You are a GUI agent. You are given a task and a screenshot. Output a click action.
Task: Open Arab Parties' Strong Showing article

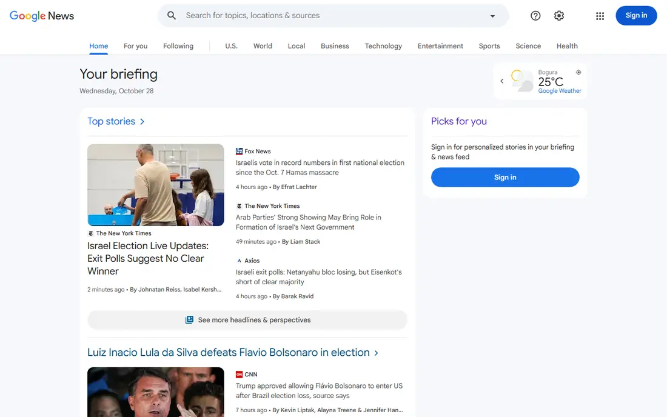(x=309, y=222)
